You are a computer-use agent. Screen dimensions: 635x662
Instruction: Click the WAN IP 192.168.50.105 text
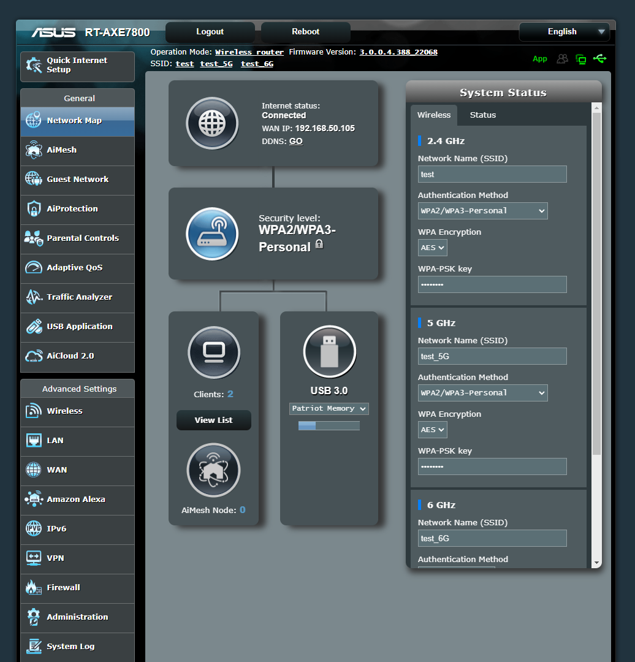point(325,128)
